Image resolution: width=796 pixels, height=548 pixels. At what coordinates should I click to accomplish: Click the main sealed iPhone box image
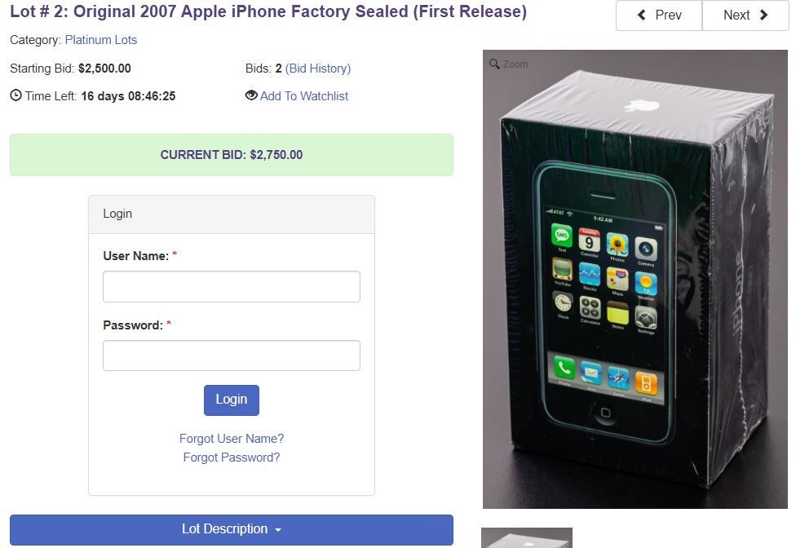pyautogui.click(x=635, y=279)
